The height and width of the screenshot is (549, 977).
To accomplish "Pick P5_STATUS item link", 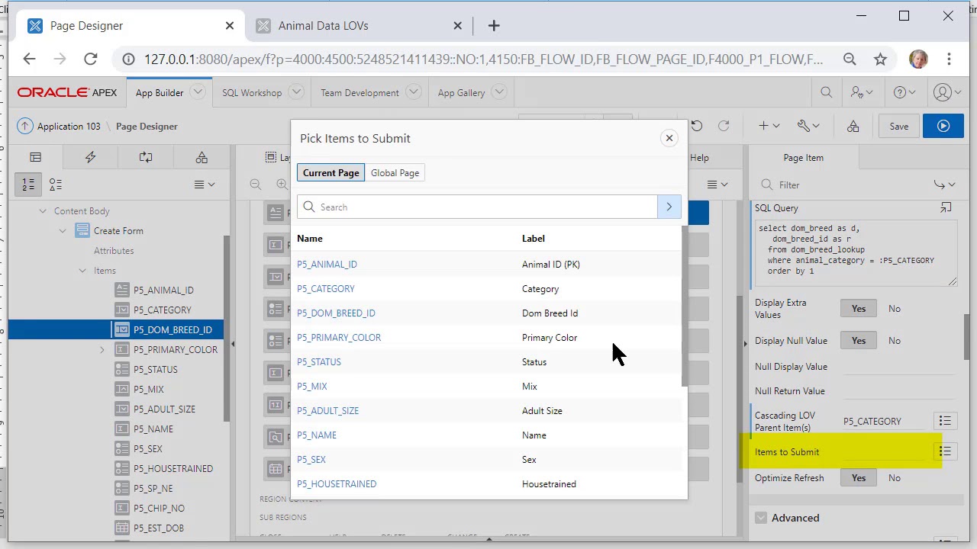I will coord(319,362).
